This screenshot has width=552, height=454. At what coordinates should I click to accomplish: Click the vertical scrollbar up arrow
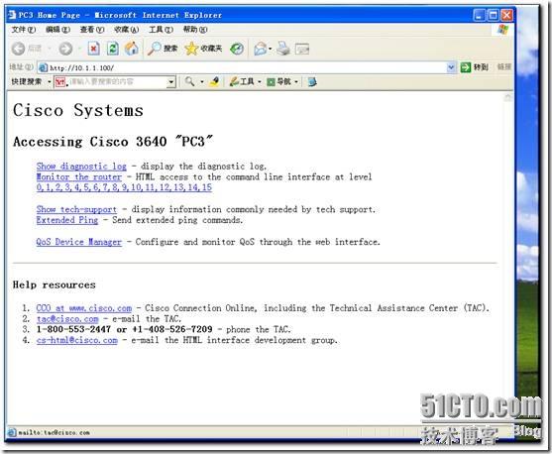click(x=507, y=97)
